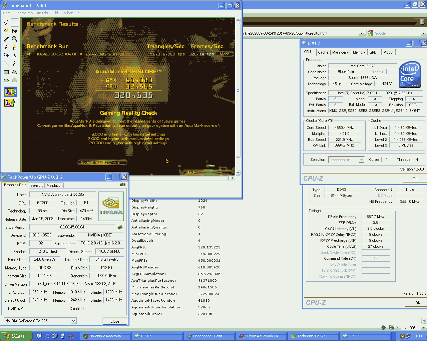The width and height of the screenshot is (427, 341).
Task: Click the Intel Core i7 logo in CPU-Z
Action: pos(410,74)
